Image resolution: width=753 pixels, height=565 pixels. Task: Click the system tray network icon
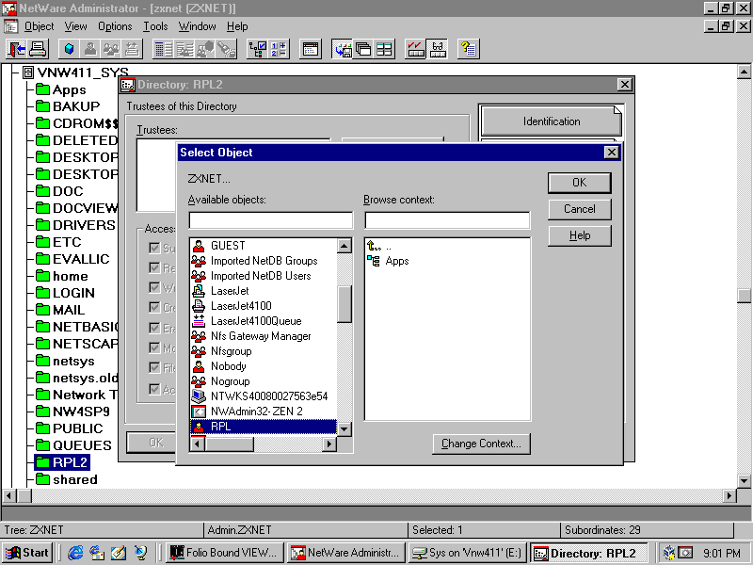click(x=669, y=553)
